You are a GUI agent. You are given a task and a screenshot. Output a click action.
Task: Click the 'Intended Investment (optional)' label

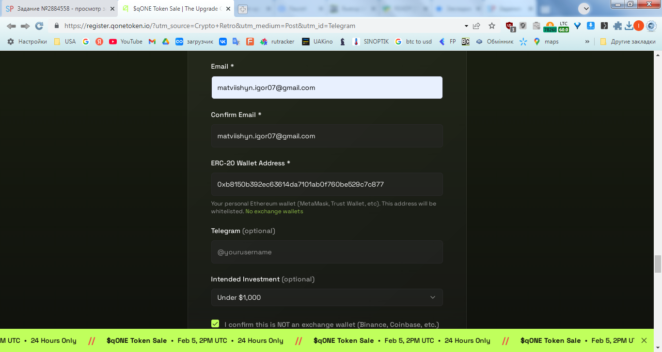(x=263, y=279)
